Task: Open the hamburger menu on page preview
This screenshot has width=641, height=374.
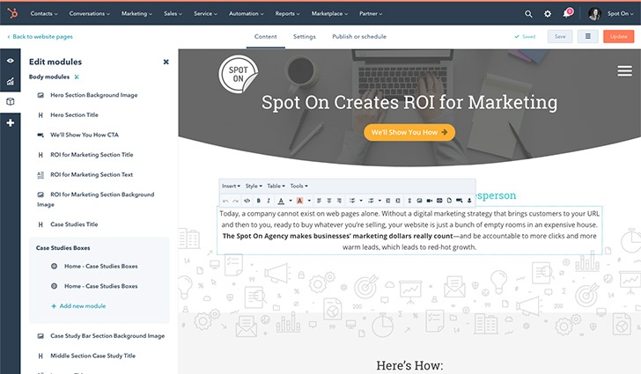Action: coord(624,71)
